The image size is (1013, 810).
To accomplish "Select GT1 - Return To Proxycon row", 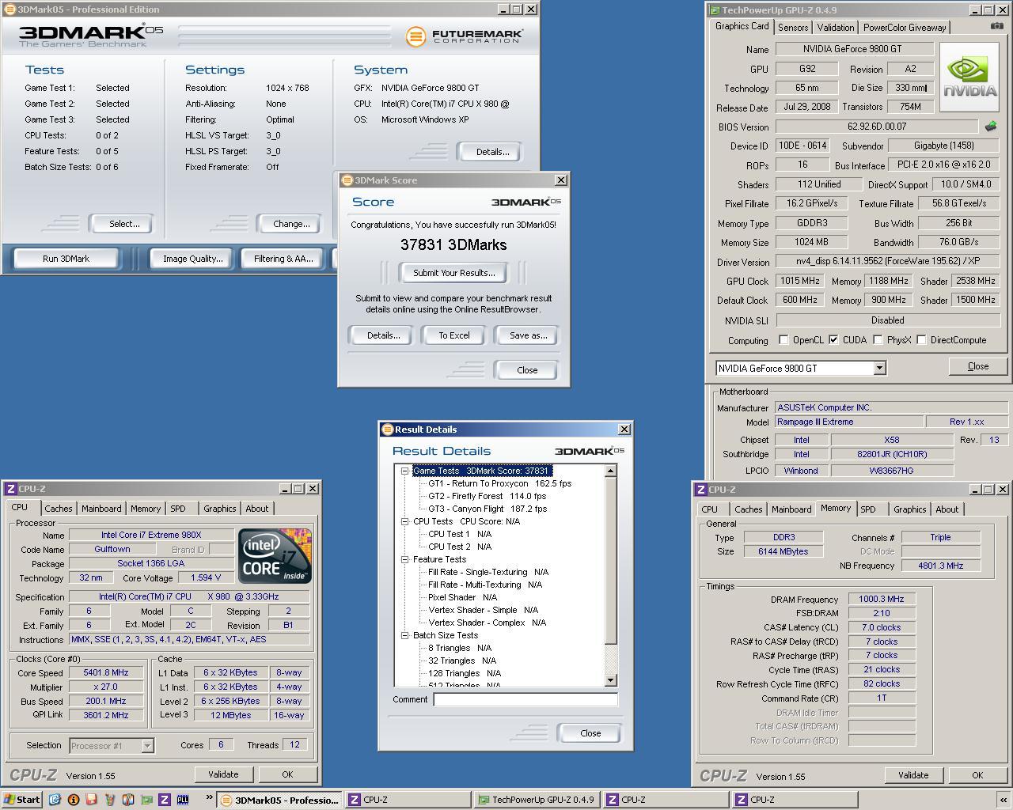I will pos(499,483).
